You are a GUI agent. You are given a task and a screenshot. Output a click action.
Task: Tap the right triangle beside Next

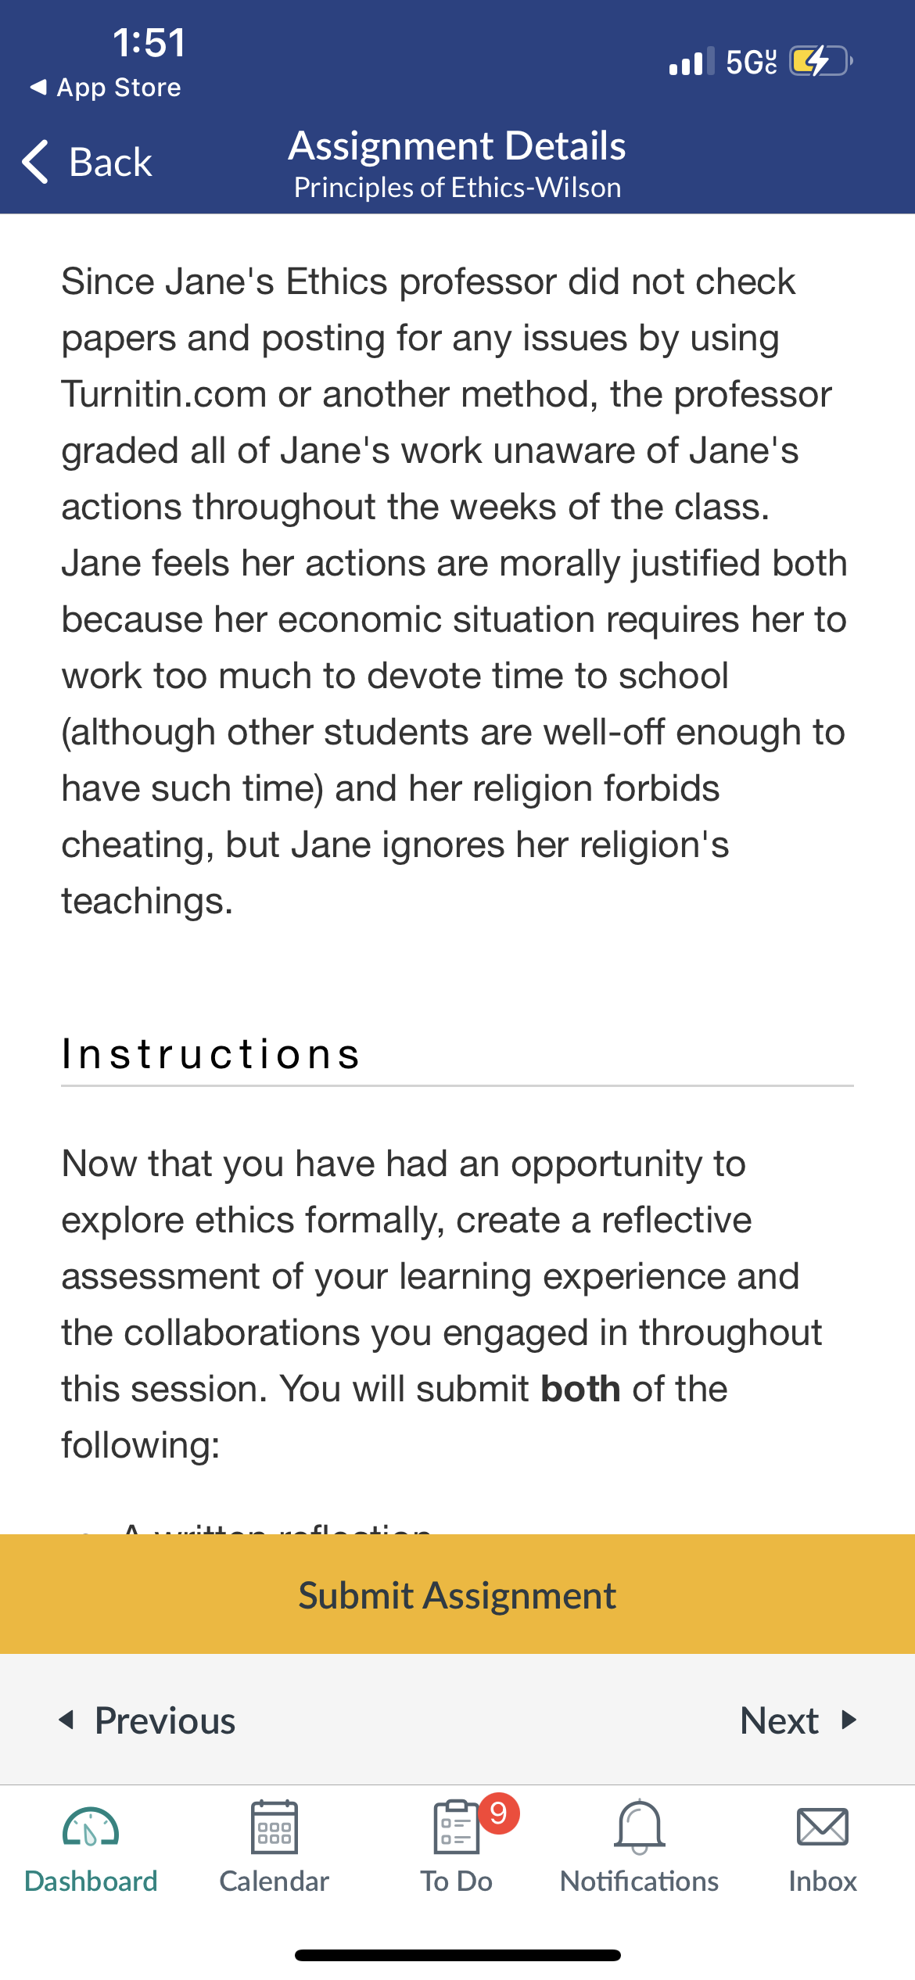(849, 1720)
